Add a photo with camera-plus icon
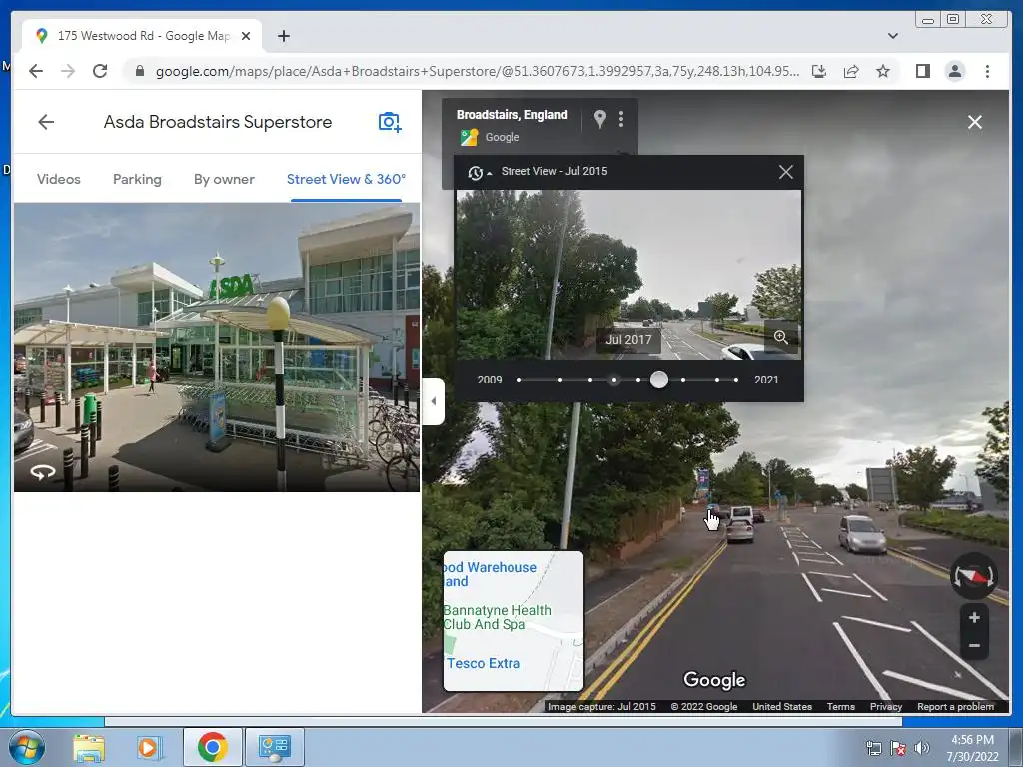This screenshot has width=1023, height=767. click(x=389, y=122)
